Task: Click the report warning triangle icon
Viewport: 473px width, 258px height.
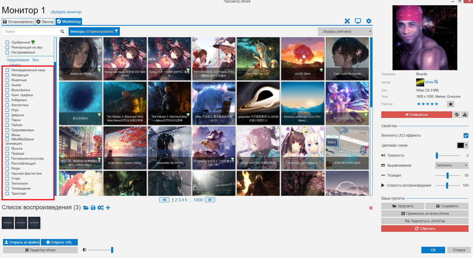Action: [x=465, y=115]
